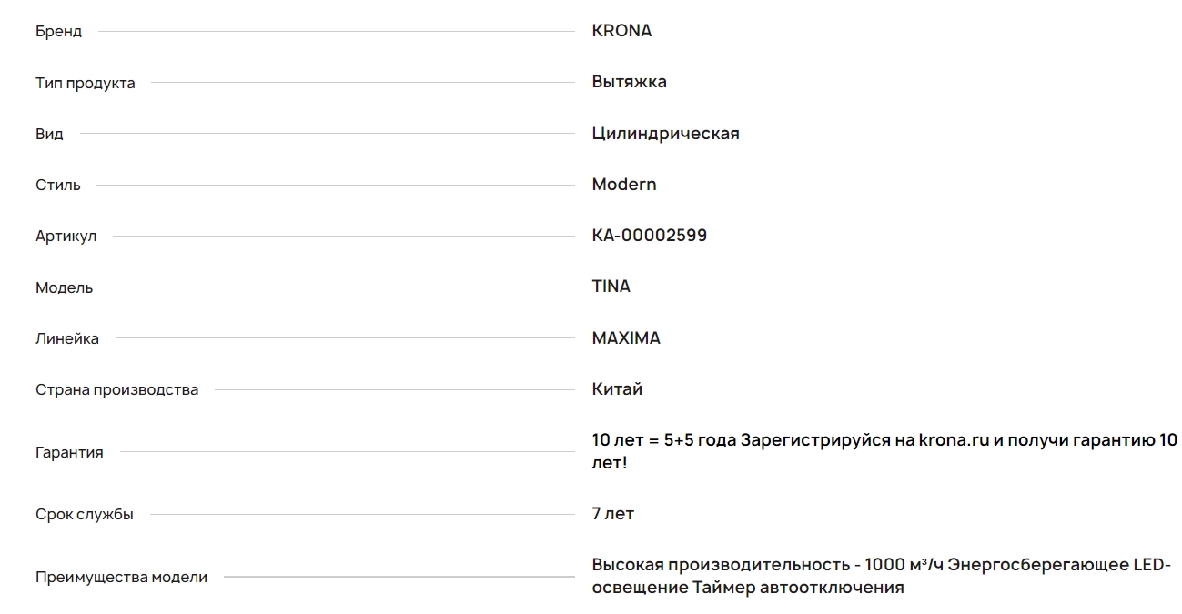This screenshot has width=1182, height=614.
Task: Click the Цилиндрическая value
Action: pyautogui.click(x=665, y=134)
